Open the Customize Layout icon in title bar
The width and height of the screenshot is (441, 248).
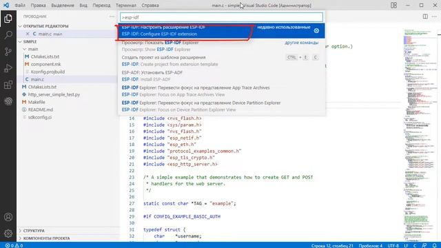(393, 5)
